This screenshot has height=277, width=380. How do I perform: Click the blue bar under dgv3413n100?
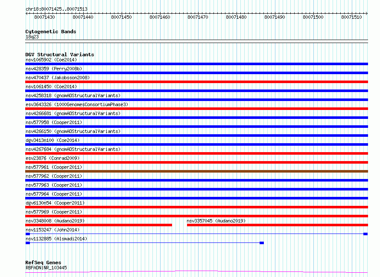[196, 144]
